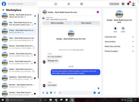This screenshot has height=102, width=139.
Task: Search in conversation using magnifier icon
Action: coord(123,28)
